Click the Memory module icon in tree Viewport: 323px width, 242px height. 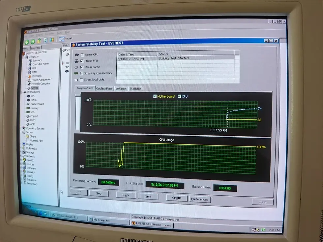point(28,108)
